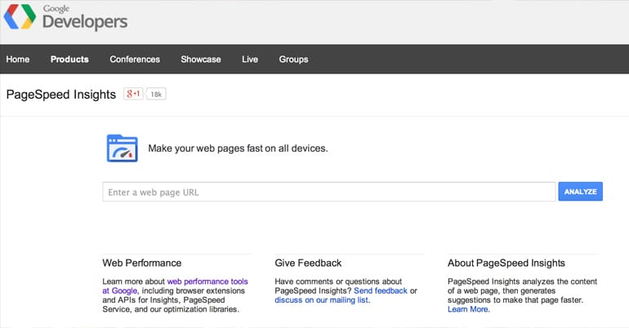This screenshot has width=629, height=328.
Task: Focus the 'Enter a web page URL' field
Action: click(x=328, y=193)
